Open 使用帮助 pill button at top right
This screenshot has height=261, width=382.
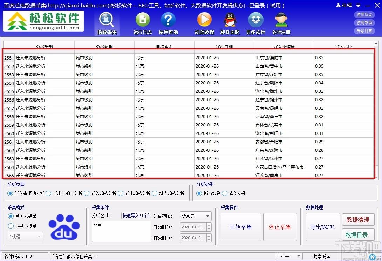pos(364,23)
